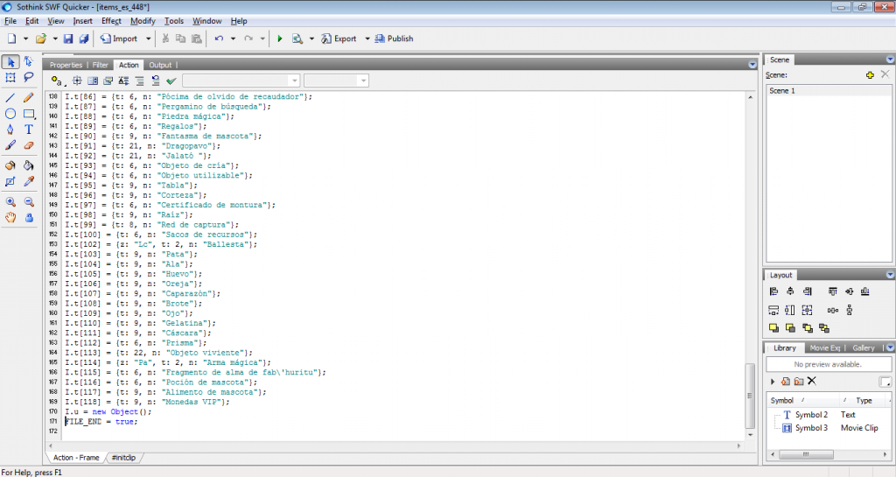Screen dimensions: 896x477
Task: Add a new scene with plus icon
Action: pos(870,75)
